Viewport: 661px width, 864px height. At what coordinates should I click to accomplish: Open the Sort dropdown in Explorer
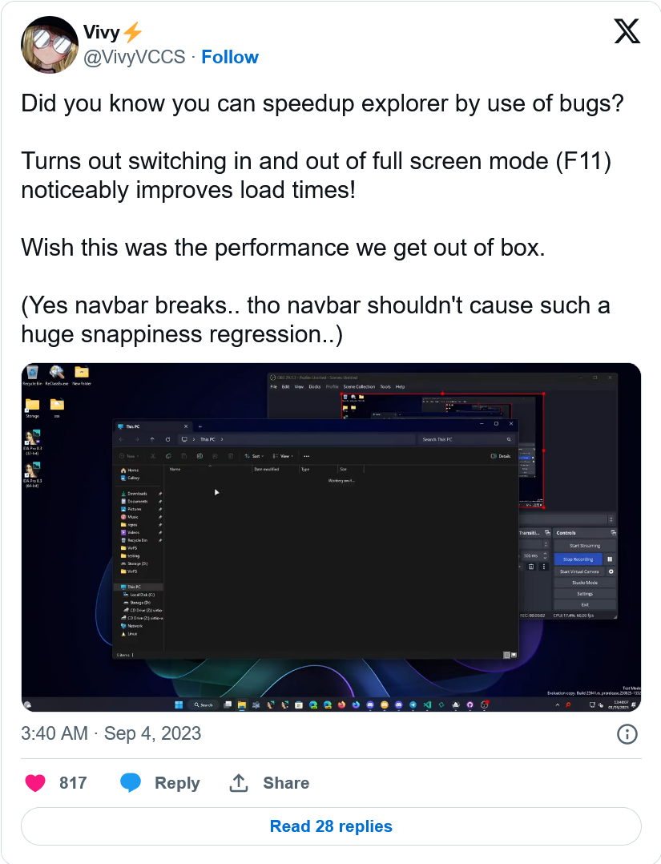[x=255, y=456]
